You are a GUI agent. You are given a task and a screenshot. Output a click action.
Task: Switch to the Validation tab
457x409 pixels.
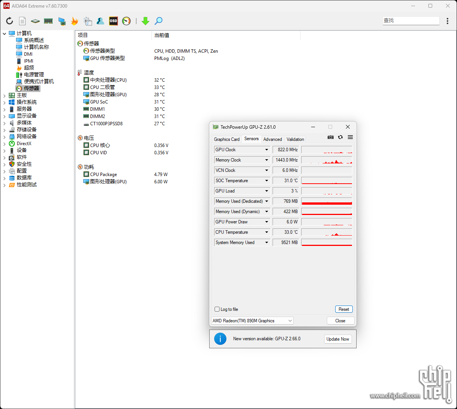[295, 139]
